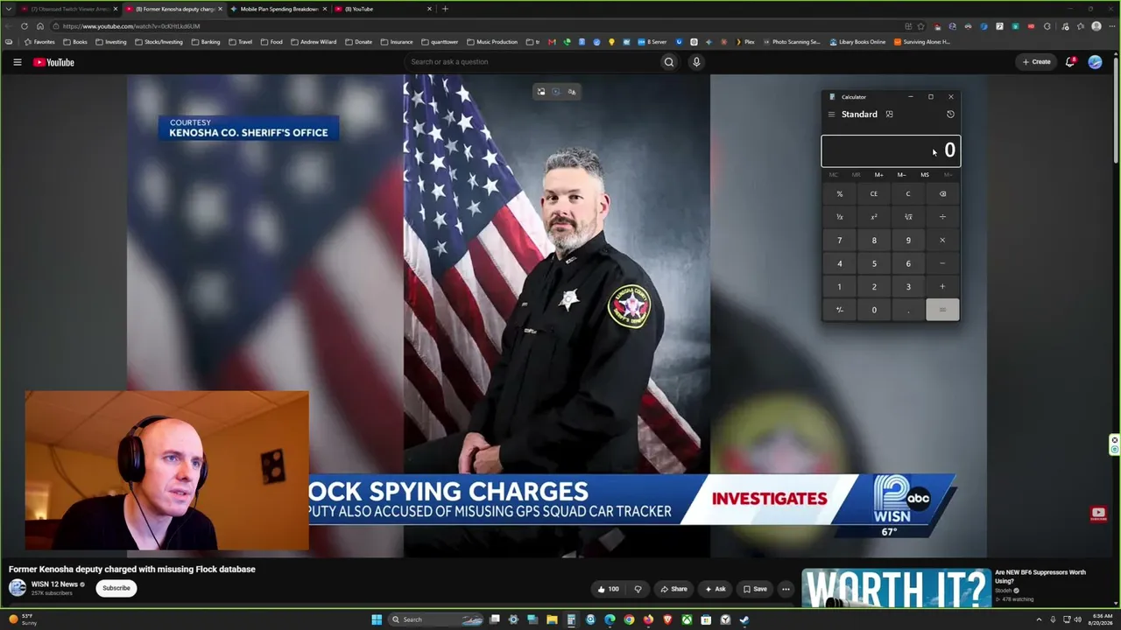Click the Calculator reciprocal 1/x key
Viewport: 1121px width, 630px height.
coord(839,217)
